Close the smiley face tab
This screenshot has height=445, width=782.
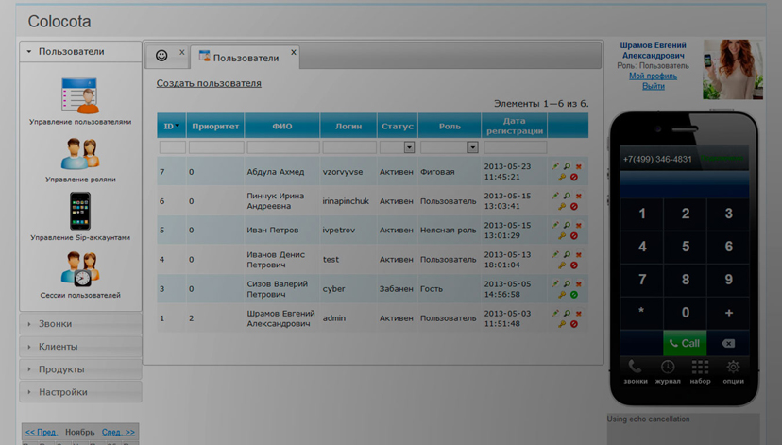[182, 52]
